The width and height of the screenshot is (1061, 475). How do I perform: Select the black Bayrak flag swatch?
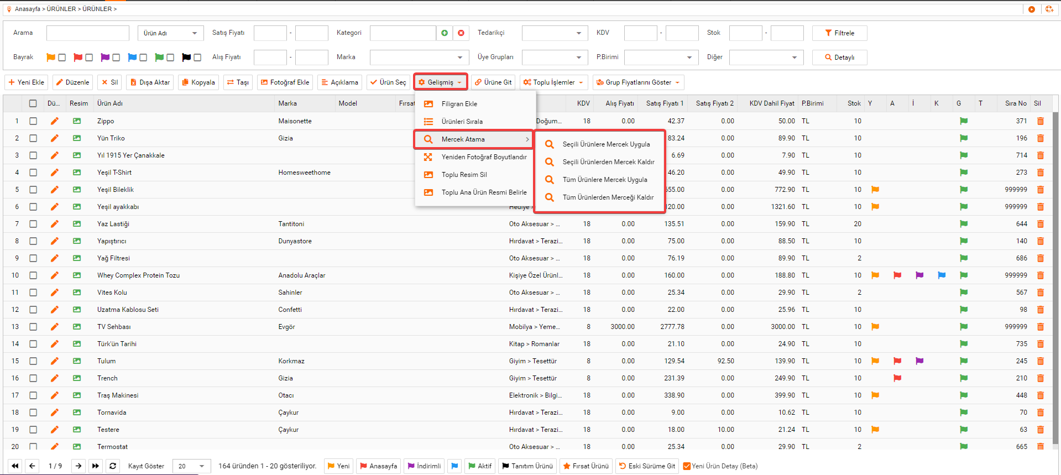186,58
